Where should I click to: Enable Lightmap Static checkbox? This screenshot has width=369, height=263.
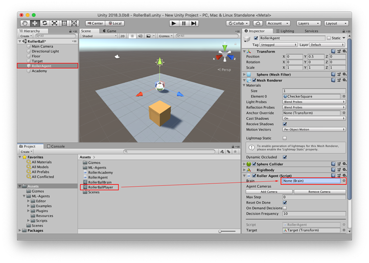[285, 138]
